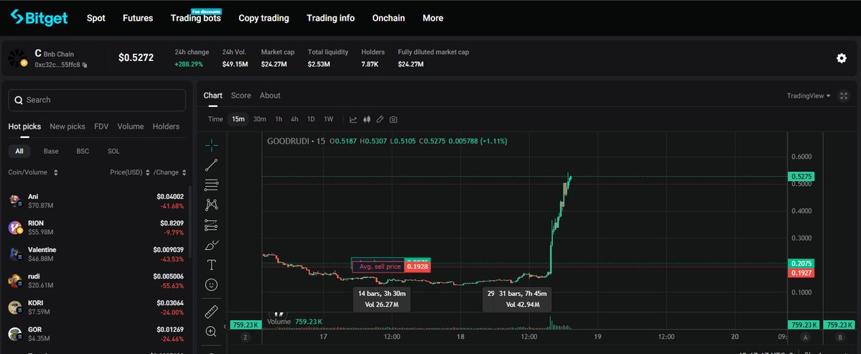The width and height of the screenshot is (861, 354).
Task: Open the TradingView chart source dropdown
Action: pyautogui.click(x=809, y=96)
